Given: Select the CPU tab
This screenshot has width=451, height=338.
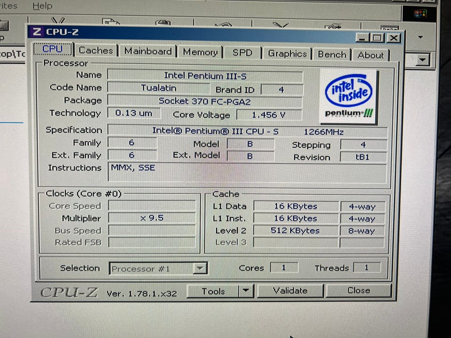Looking at the screenshot, I should point(52,49).
